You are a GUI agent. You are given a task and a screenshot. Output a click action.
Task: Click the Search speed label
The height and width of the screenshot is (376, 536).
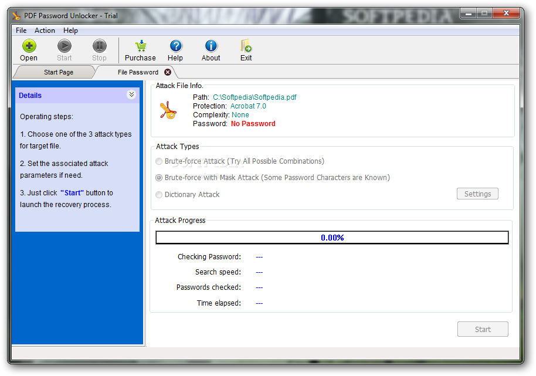pos(218,272)
